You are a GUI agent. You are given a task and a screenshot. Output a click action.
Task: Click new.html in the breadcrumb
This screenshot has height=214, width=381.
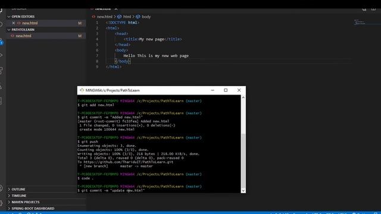[x=105, y=17]
